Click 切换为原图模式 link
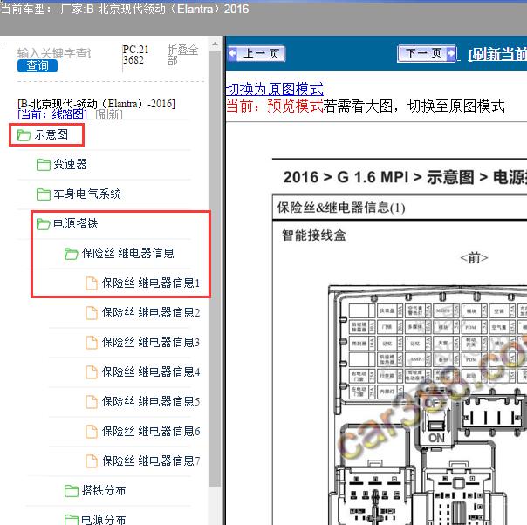The width and height of the screenshot is (527, 525). click(x=275, y=89)
